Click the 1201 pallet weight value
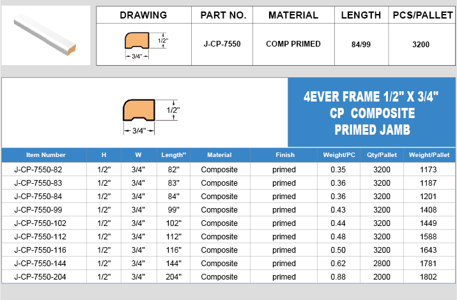This screenshot has width=457, height=300. [428, 197]
